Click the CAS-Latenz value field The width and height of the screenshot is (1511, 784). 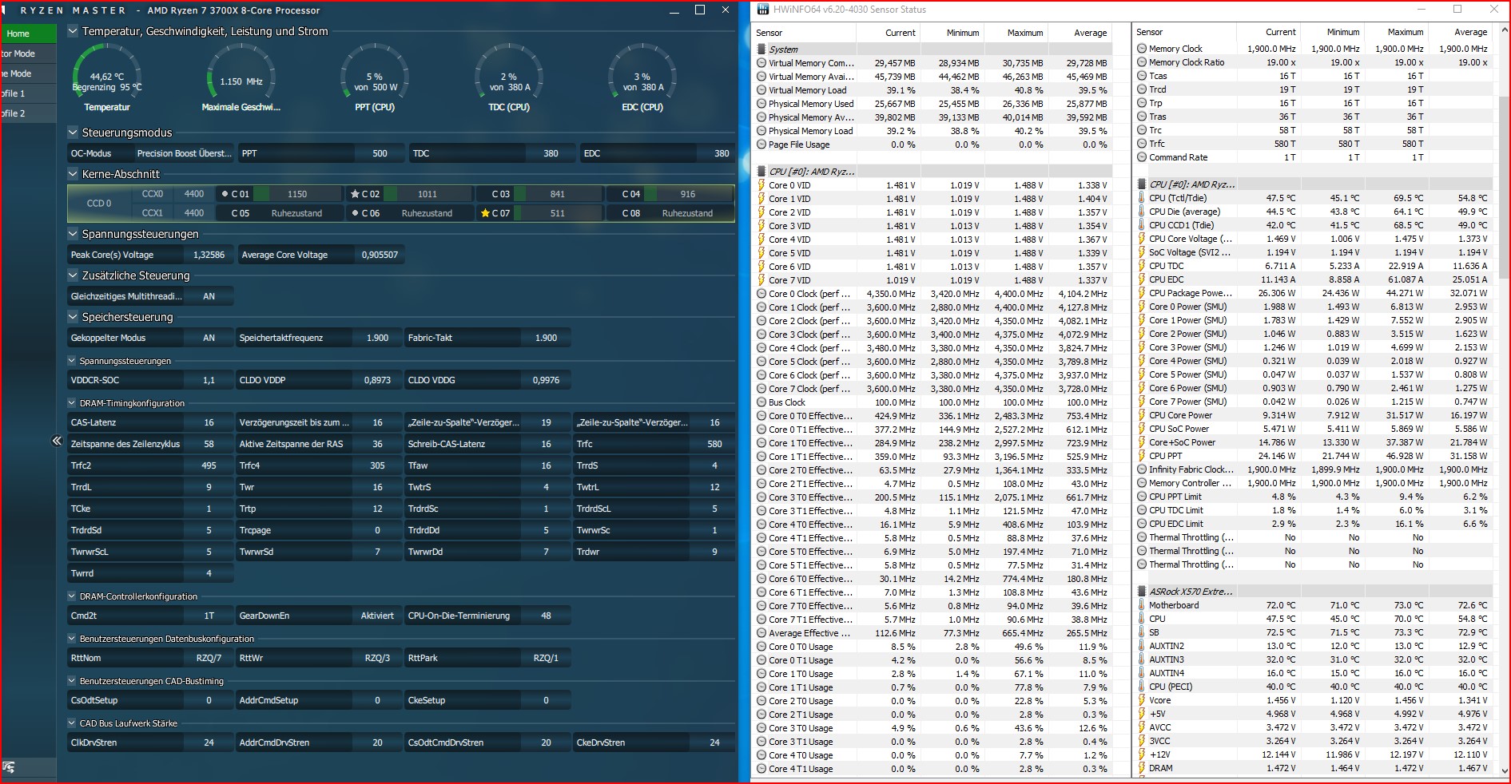click(209, 422)
